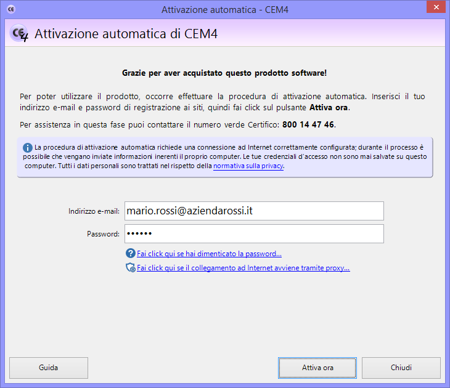Focus the Password input field
Image resolution: width=450 pixels, height=388 pixels.
(254, 233)
